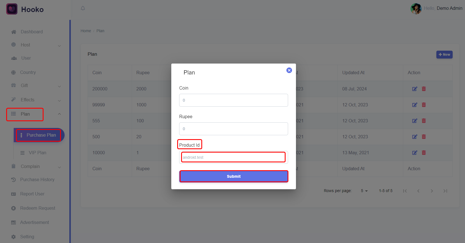Go to next page arrow in pagination
Viewport: 465px width, 243px height.
432,191
